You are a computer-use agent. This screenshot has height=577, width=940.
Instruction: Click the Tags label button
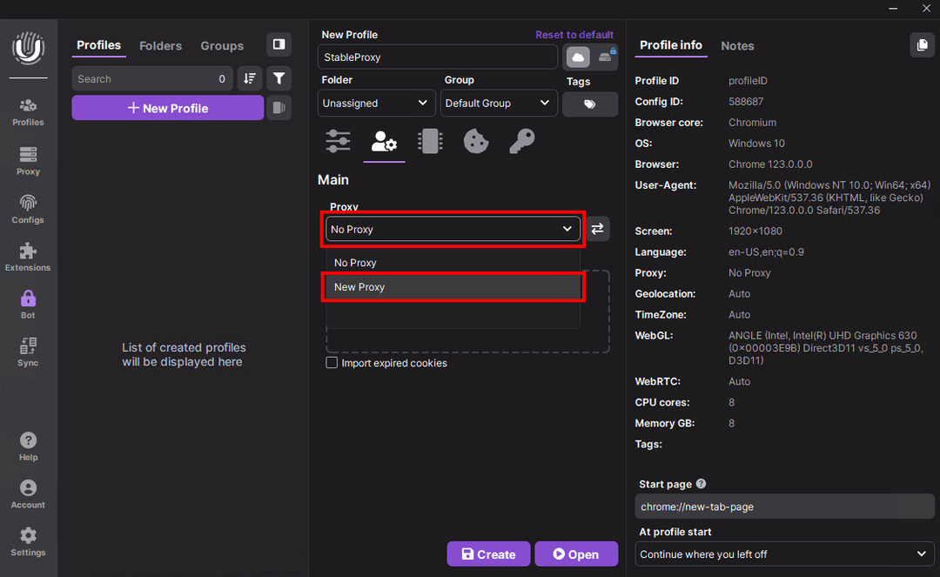point(589,104)
